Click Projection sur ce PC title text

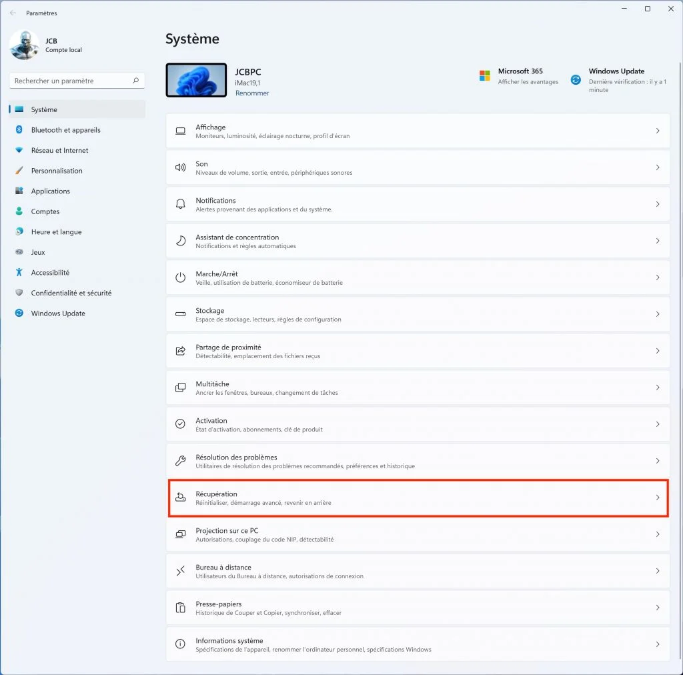[x=227, y=530]
